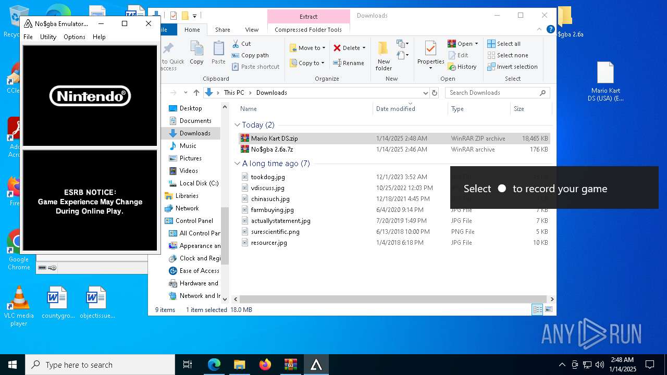Screen dimensions: 667x375
Task: Open the No$gba Help menu
Action: 99,37
